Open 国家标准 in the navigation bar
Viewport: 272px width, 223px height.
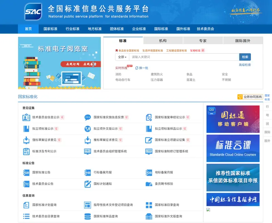(x=50, y=29)
